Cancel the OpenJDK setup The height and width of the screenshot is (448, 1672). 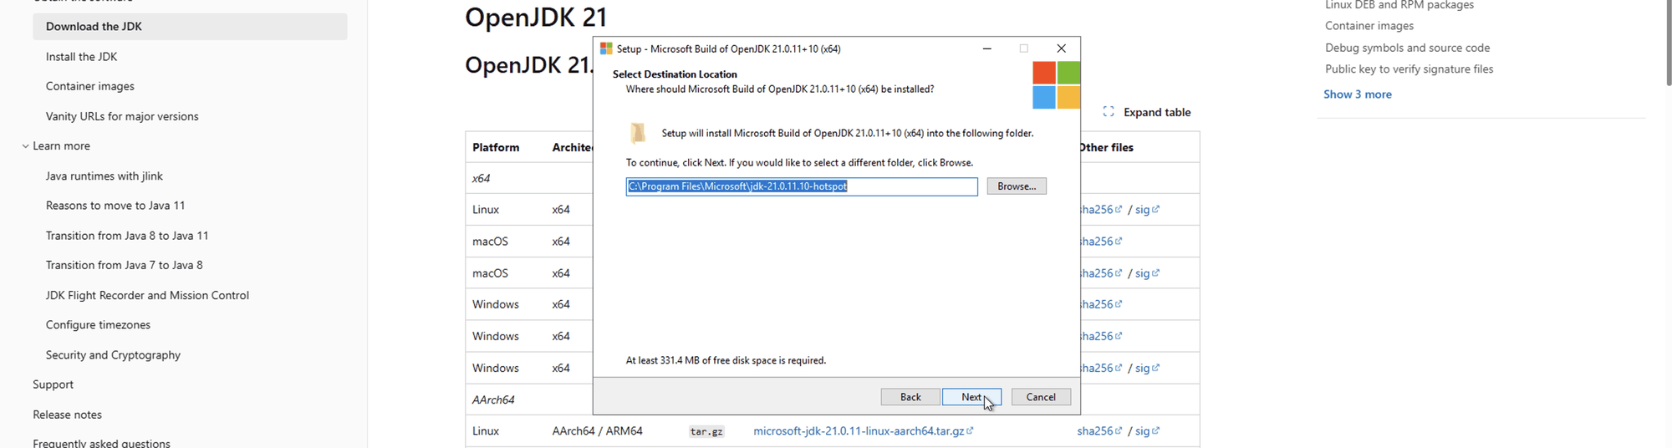pyautogui.click(x=1041, y=397)
